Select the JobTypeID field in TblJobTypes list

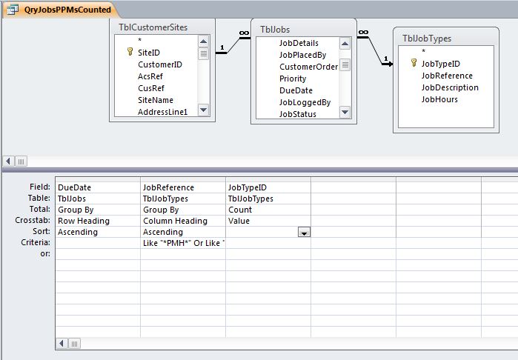[440, 64]
